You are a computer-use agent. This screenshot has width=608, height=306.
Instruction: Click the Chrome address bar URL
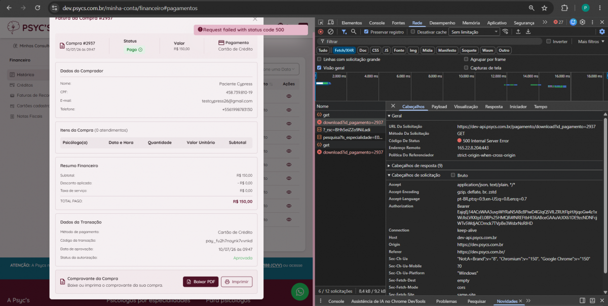[x=130, y=8]
